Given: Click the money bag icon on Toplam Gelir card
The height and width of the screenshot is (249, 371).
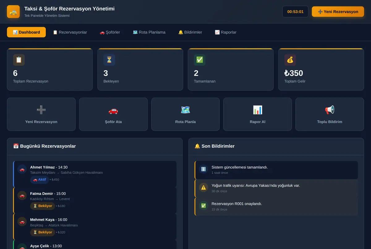Looking at the screenshot, I should [290, 60].
